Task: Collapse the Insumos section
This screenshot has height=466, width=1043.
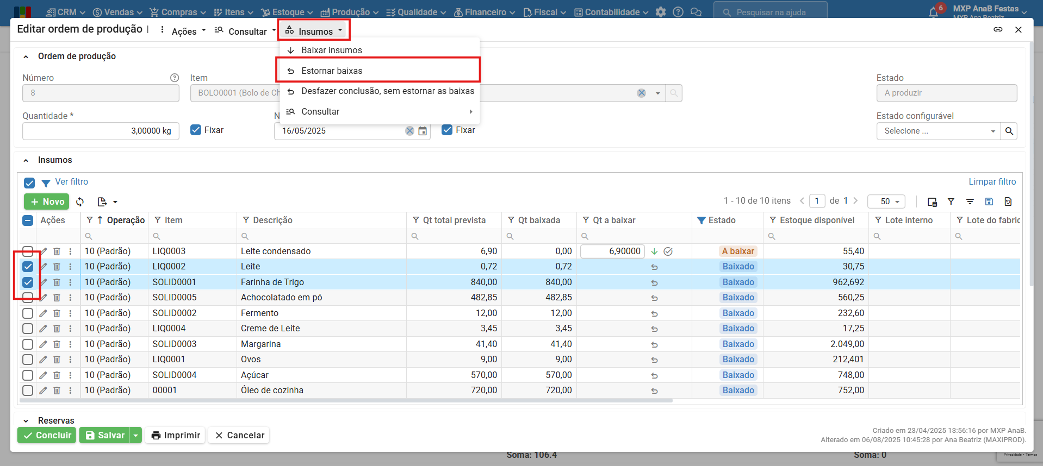Action: click(x=26, y=160)
